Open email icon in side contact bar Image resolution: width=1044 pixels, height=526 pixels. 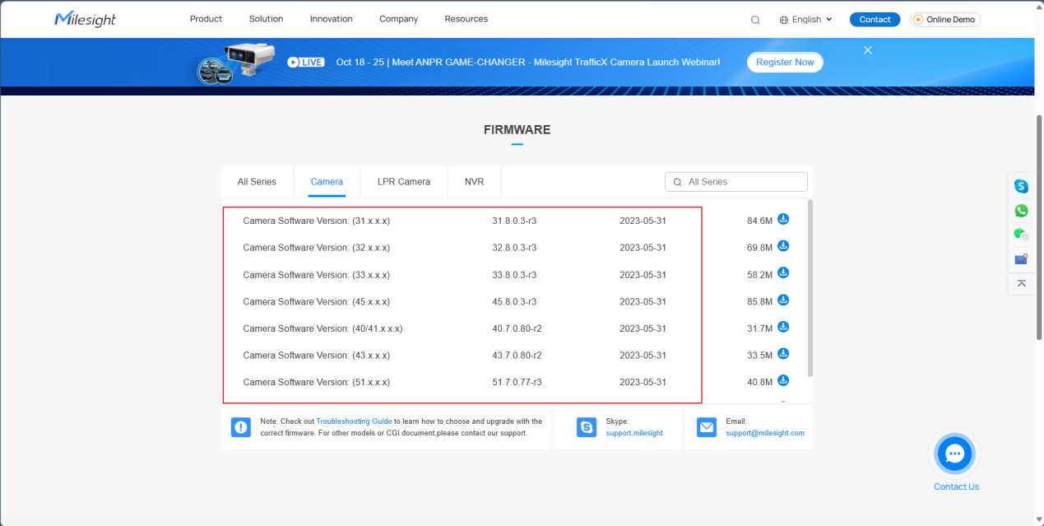[x=1021, y=259]
